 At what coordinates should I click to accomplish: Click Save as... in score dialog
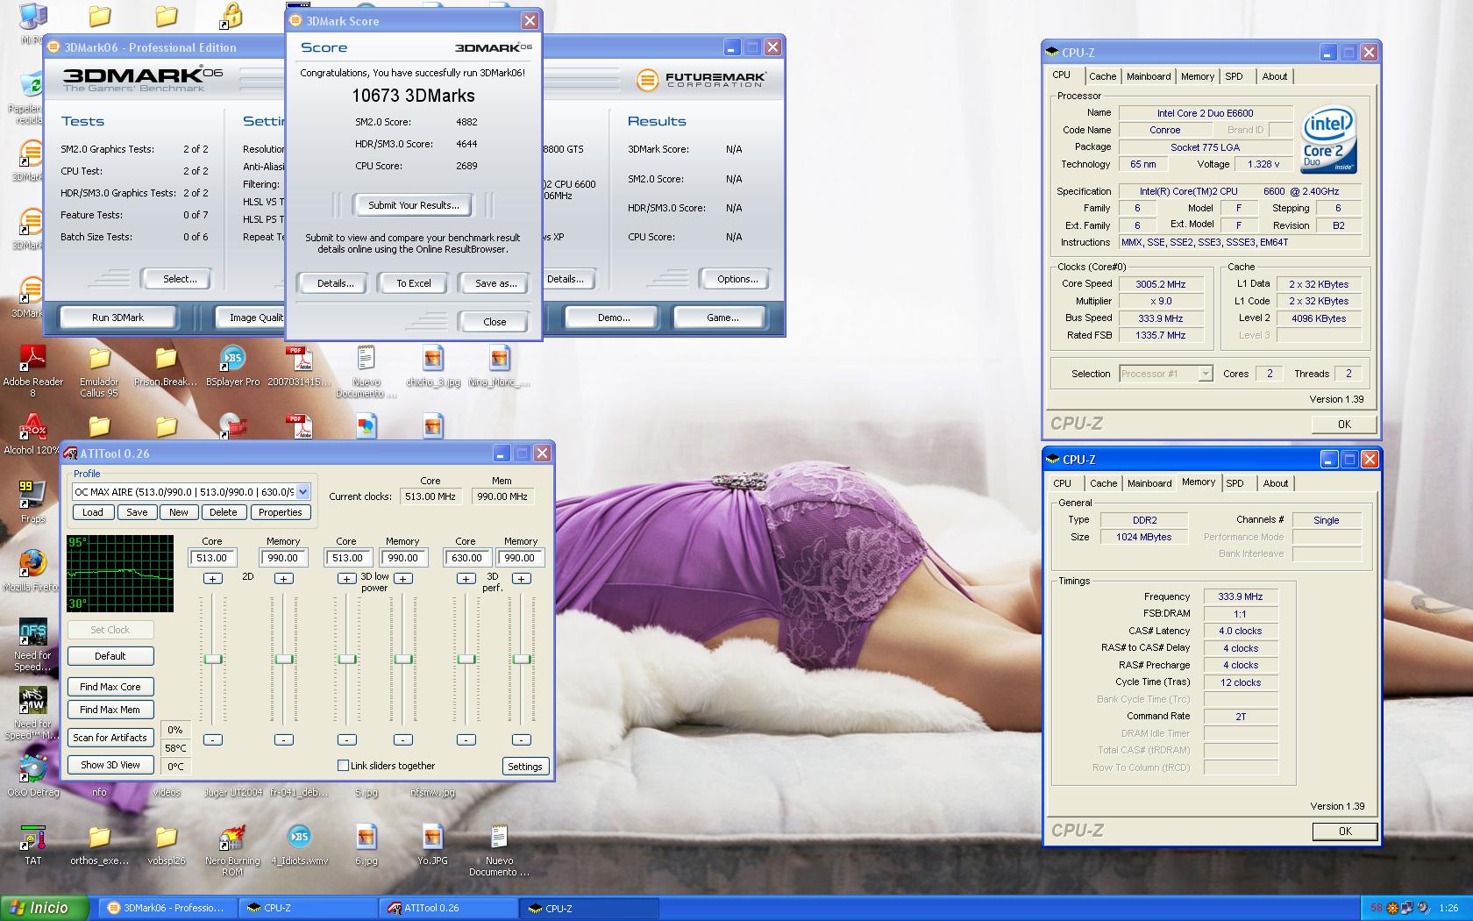(x=495, y=283)
